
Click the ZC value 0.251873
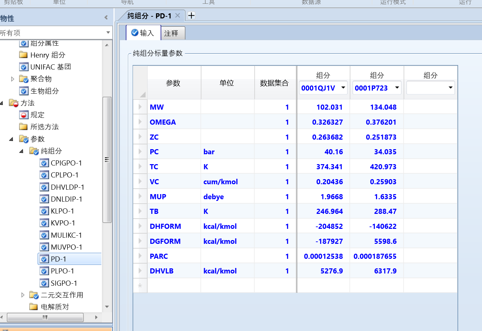click(x=377, y=137)
